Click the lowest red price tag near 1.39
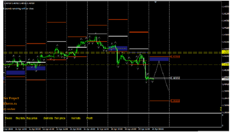Screen dimensions: 230x132 coord(175,101)
